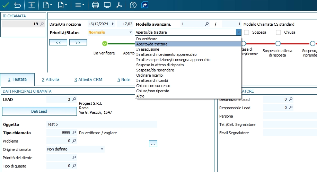Viewport: 317px width, 172px height.
Task: Click 'Modello Chiamata CS standard' text
Action: pos(269,24)
